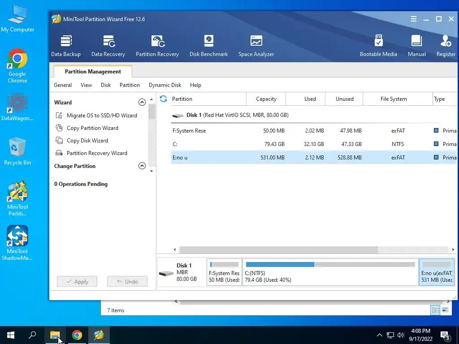
Task: Click the Undo button
Action: pos(127,281)
